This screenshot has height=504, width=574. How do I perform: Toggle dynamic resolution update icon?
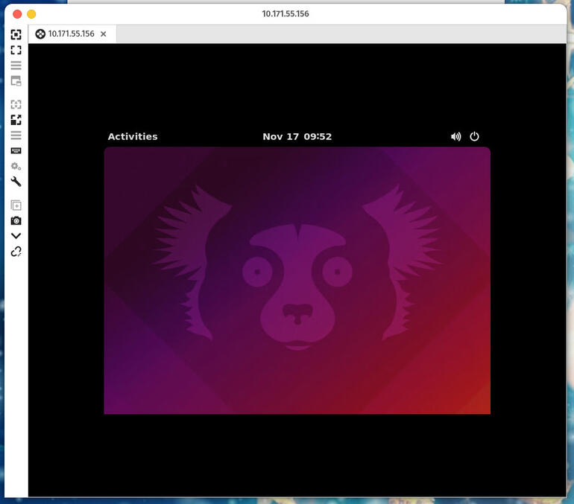[16, 104]
